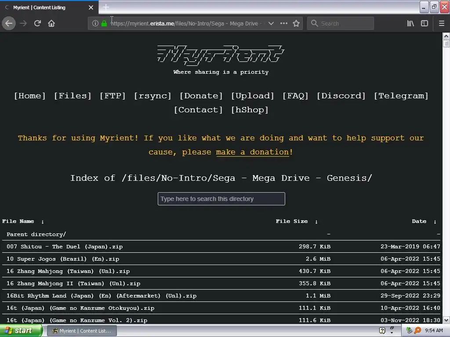
Task: Go back with the browser back arrow
Action: coord(9,23)
